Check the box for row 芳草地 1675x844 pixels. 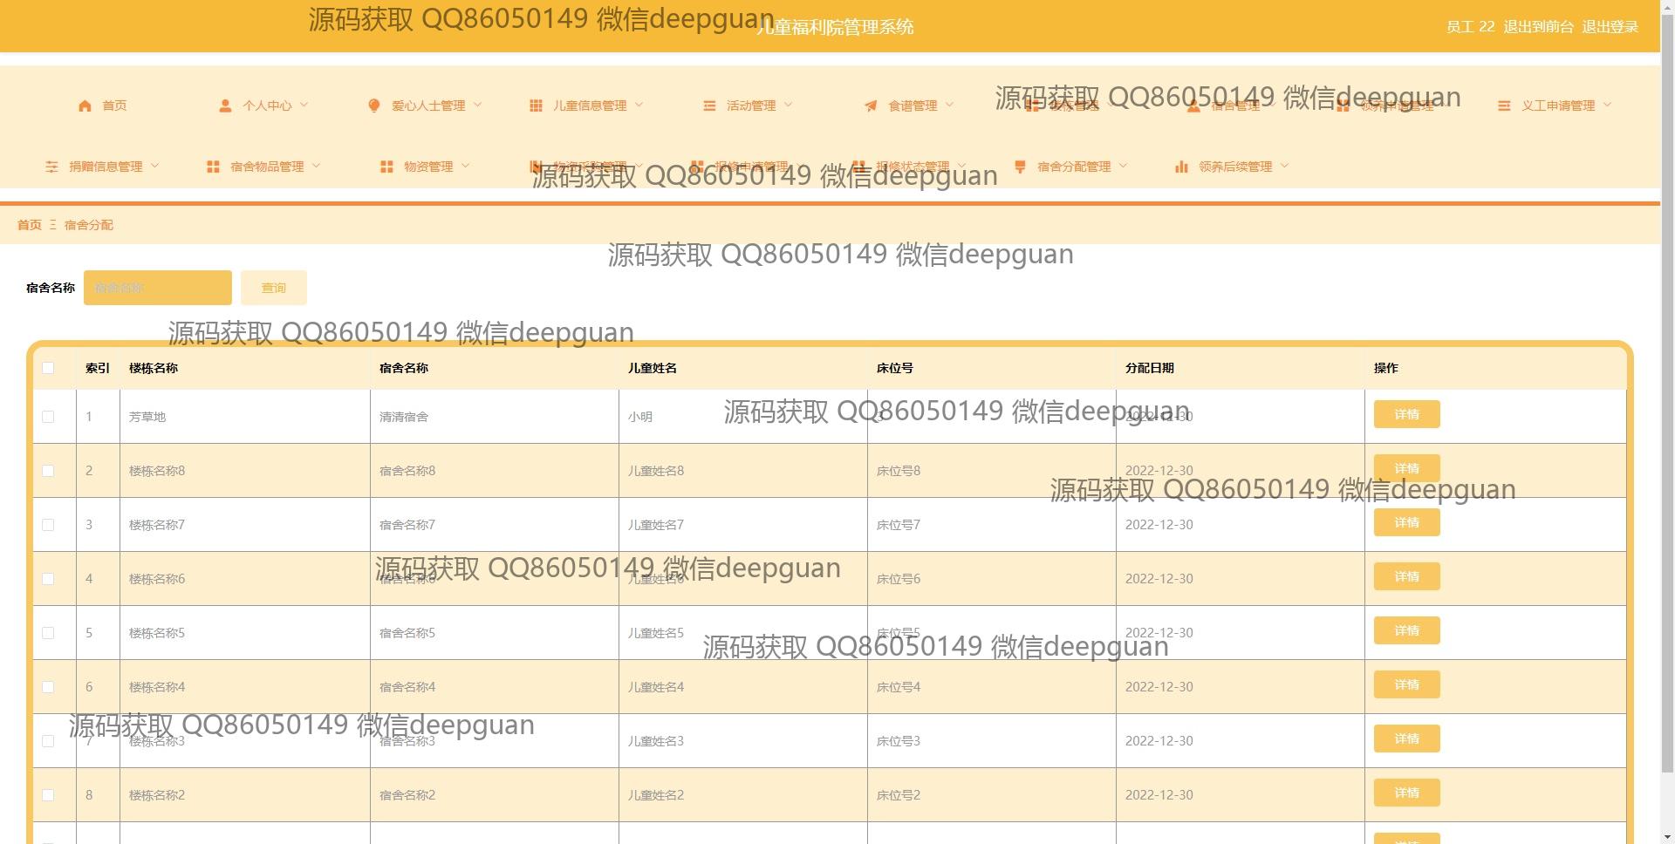(48, 417)
